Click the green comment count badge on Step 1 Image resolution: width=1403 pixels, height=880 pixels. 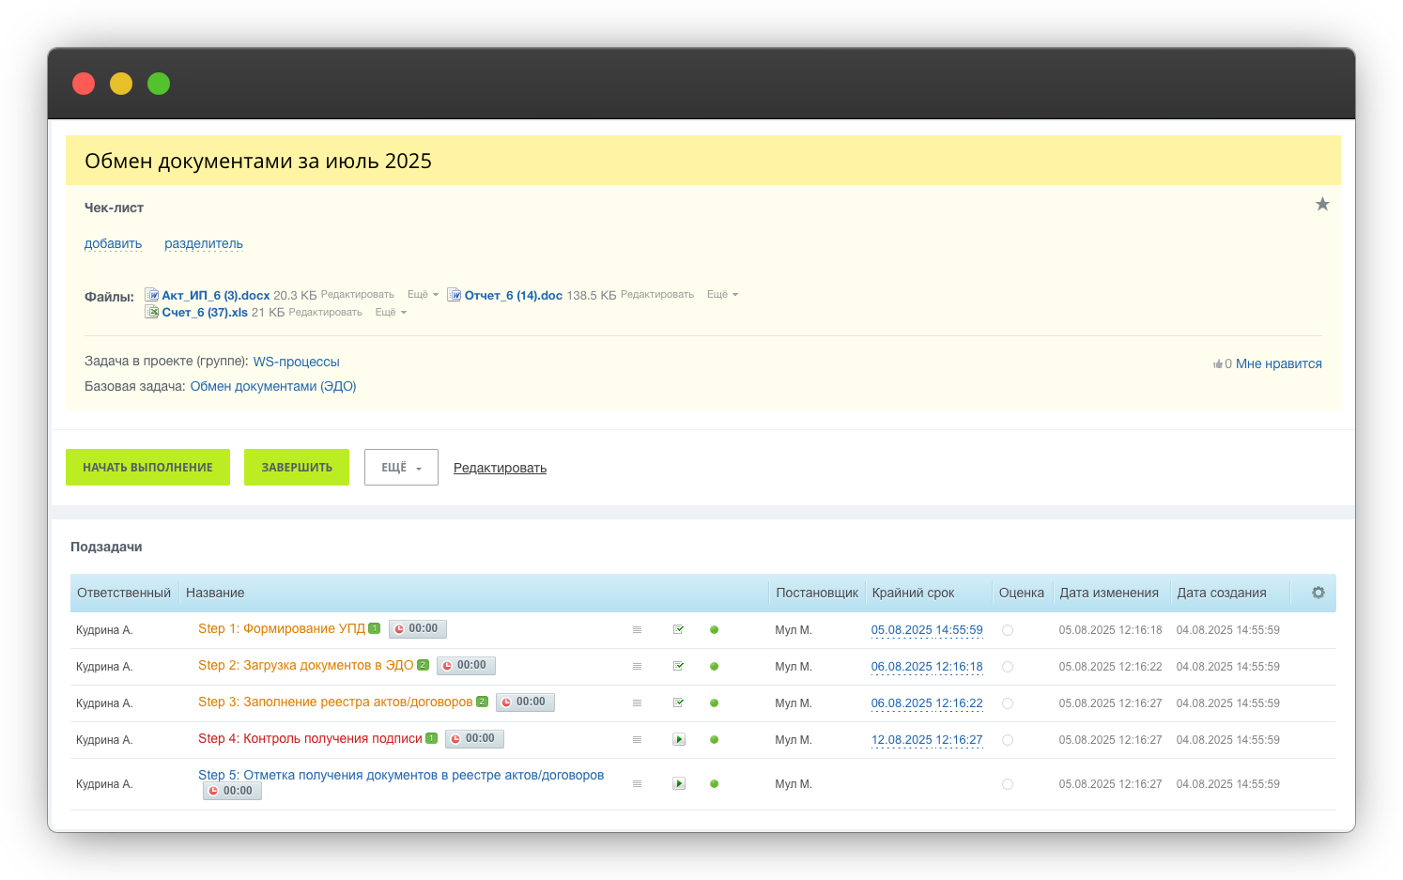coord(374,628)
